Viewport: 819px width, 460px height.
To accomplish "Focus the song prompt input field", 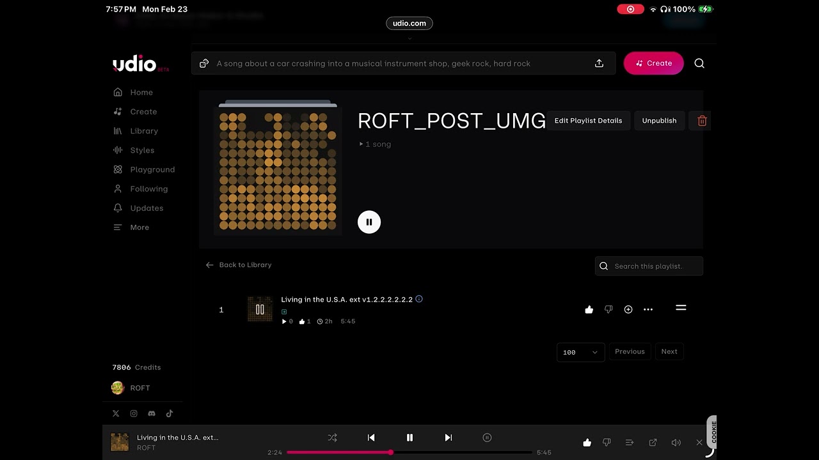I will point(403,63).
